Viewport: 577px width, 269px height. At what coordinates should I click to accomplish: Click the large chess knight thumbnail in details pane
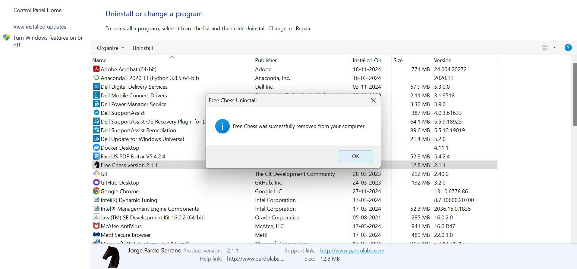[x=111, y=257]
